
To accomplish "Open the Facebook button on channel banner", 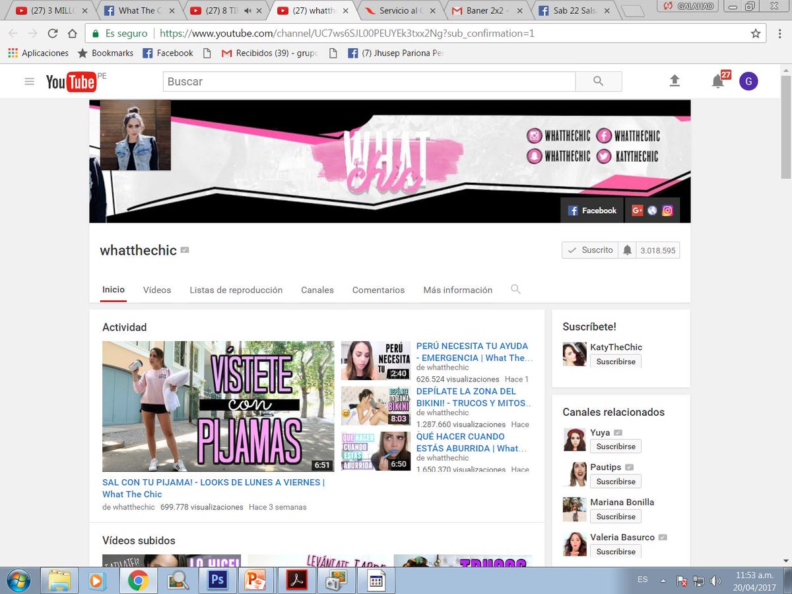I will 592,211.
